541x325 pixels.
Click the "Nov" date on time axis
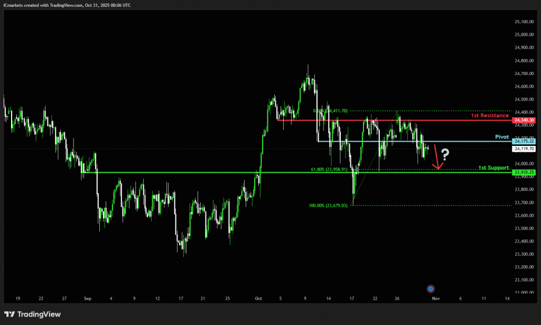point(435,299)
